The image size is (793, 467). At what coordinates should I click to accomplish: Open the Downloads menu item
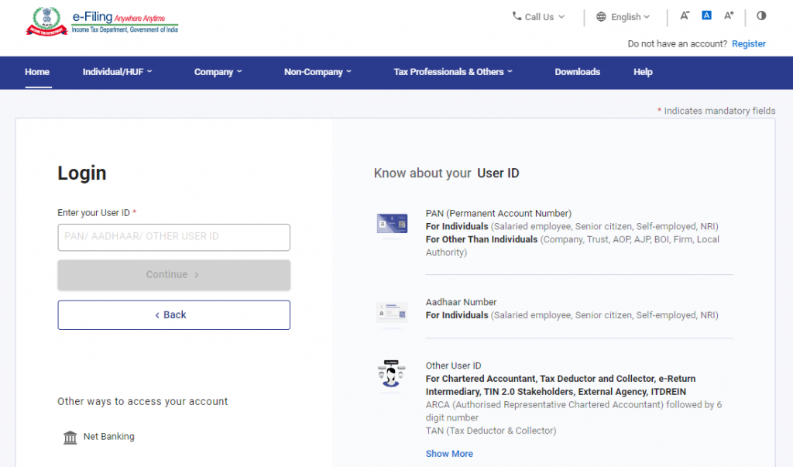(577, 72)
